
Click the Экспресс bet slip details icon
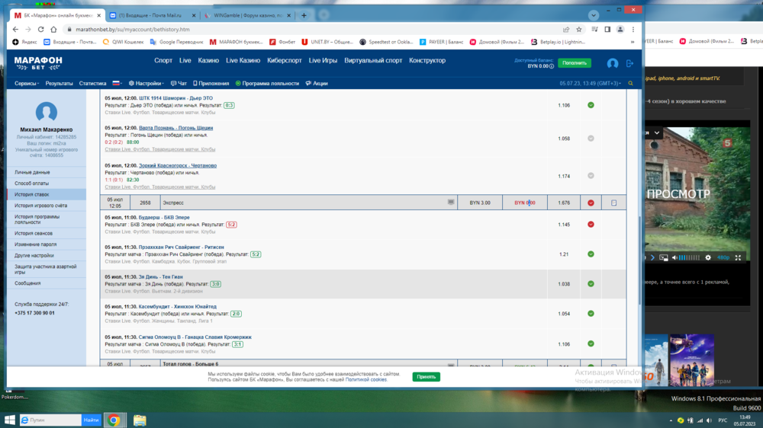click(x=451, y=203)
